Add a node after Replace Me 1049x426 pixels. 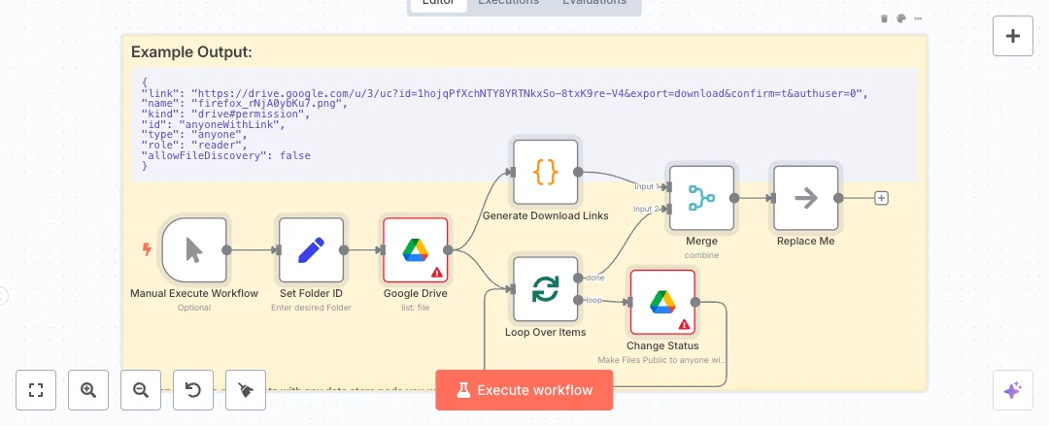881,198
